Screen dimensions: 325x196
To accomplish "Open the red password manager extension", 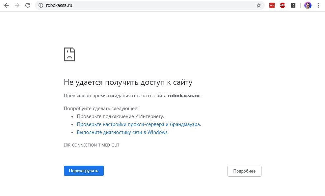I will click(272, 5).
